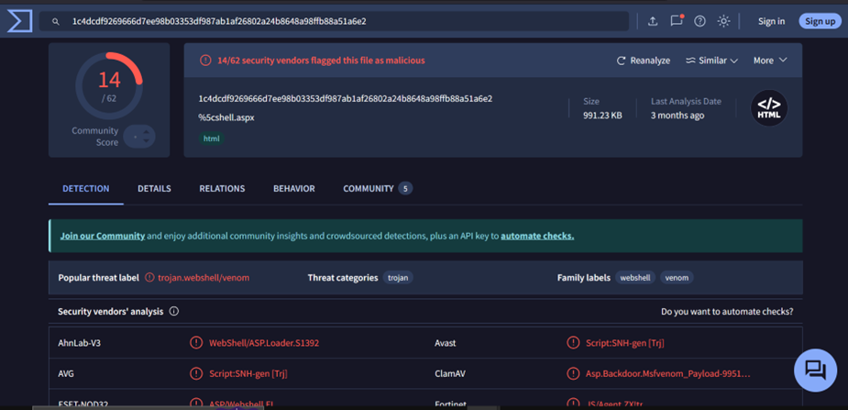Viewport: 848px width, 410px height.
Task: Click Do you want to automate checks?
Action: click(x=727, y=312)
